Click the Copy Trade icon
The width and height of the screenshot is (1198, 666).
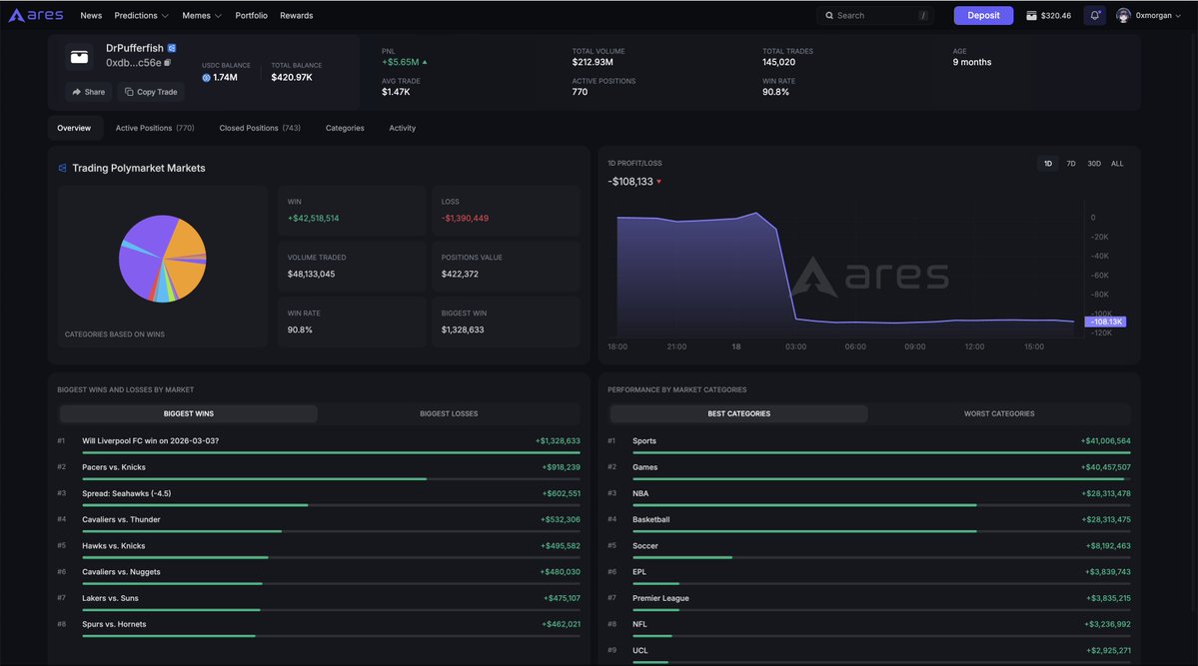(x=128, y=90)
